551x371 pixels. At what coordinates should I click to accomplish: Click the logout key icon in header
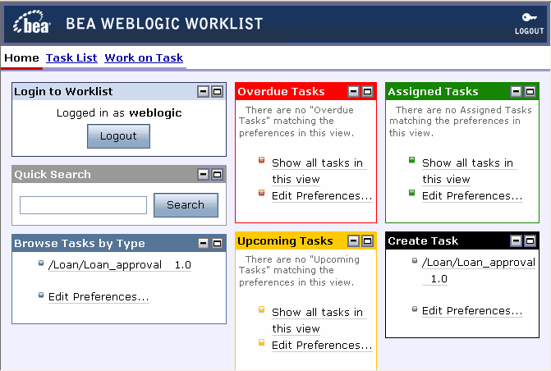click(x=529, y=18)
